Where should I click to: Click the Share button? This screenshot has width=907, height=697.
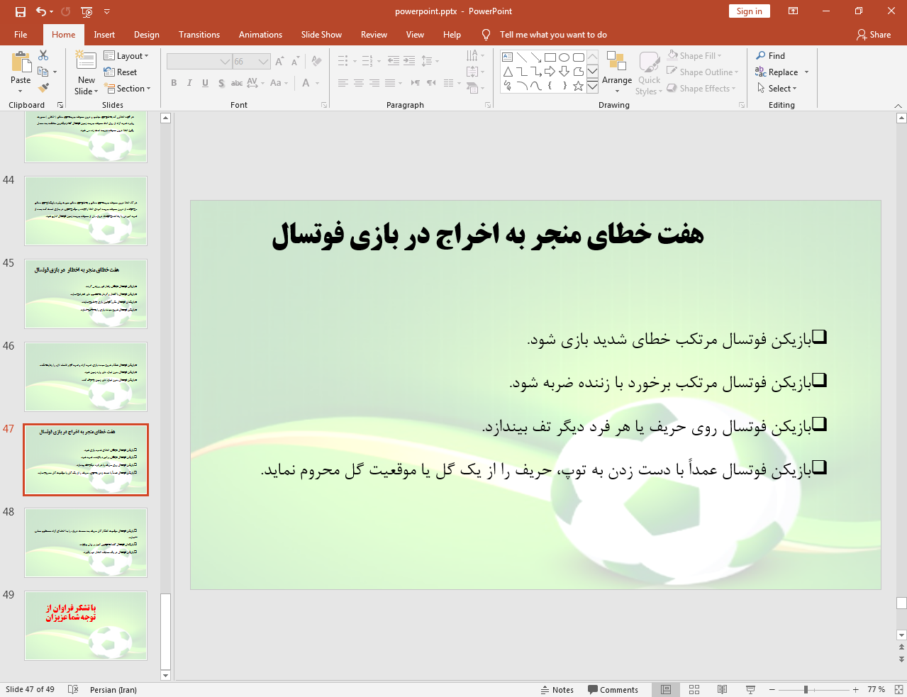coord(874,35)
